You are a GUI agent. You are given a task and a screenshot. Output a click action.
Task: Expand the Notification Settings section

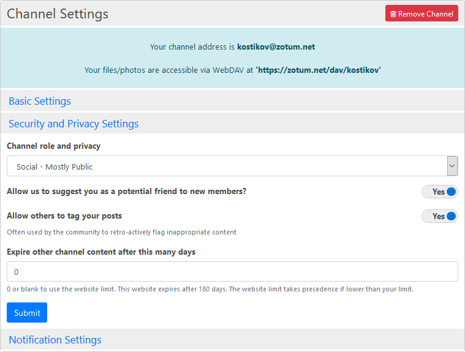pyautogui.click(x=55, y=340)
